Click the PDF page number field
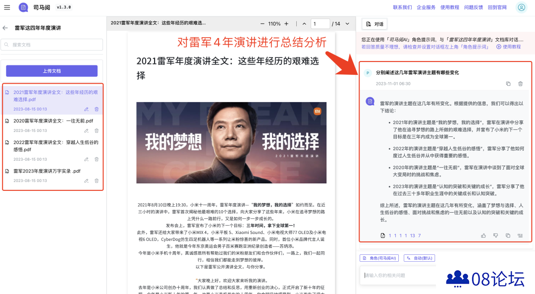Image resolution: width=535 pixels, height=294 pixels. pos(320,24)
